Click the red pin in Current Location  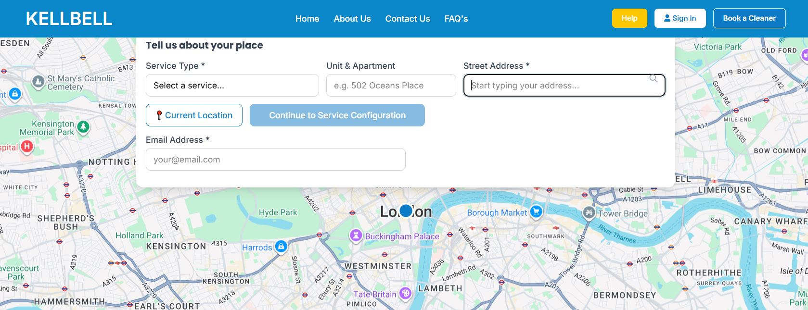tap(159, 115)
